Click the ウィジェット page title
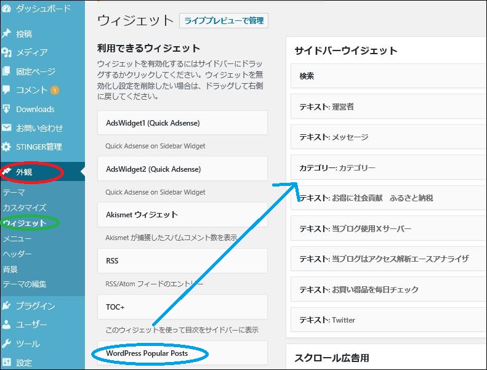The width and height of the screenshot is (487, 370). click(x=135, y=20)
